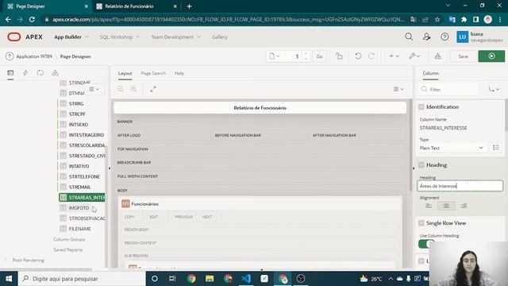Select the Column property tab
Image resolution: width=508 pixels, height=286 pixels.
[x=430, y=73]
